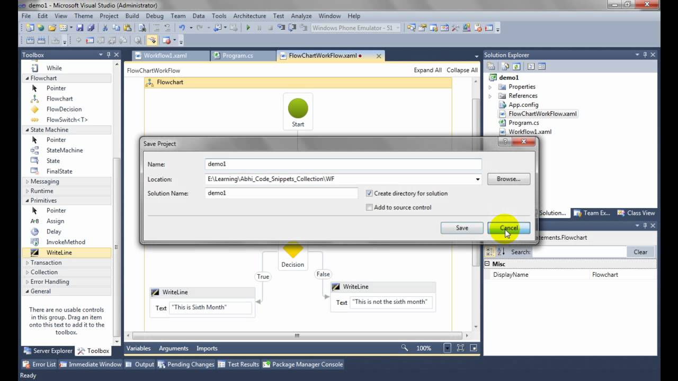678x381 pixels.
Task: Click the Save All toolbar icon
Action: tap(91, 28)
